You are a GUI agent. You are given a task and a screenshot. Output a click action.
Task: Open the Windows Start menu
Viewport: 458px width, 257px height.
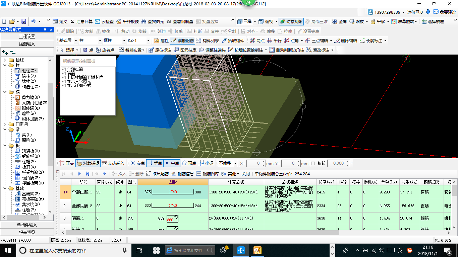[7, 250]
